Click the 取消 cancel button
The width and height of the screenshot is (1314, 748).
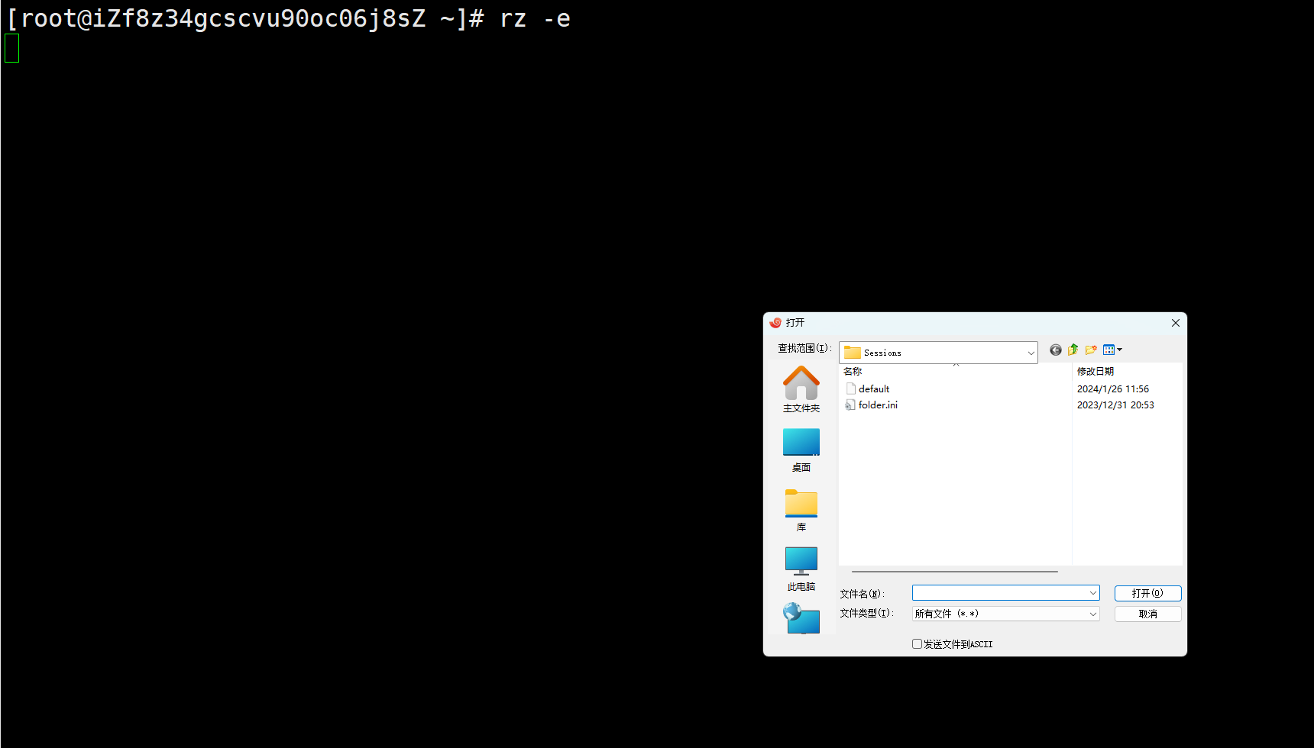(x=1147, y=614)
